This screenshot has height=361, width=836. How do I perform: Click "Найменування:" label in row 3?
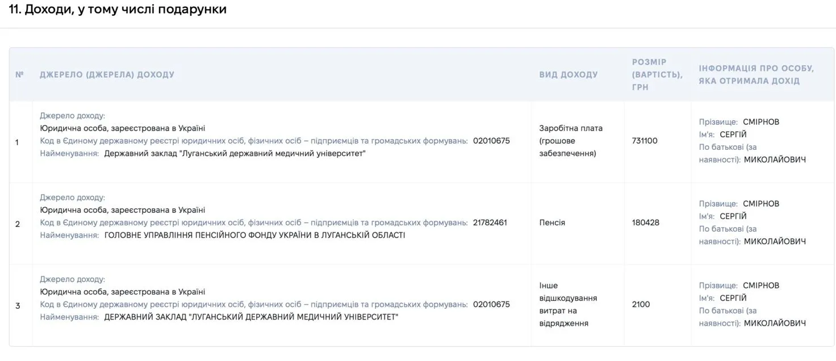coord(69,317)
